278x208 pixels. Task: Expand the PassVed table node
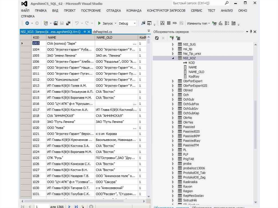(x=173, y=127)
